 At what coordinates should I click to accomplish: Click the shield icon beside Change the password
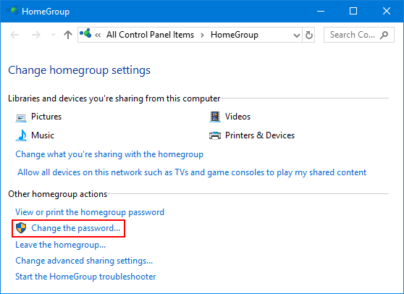(21, 228)
